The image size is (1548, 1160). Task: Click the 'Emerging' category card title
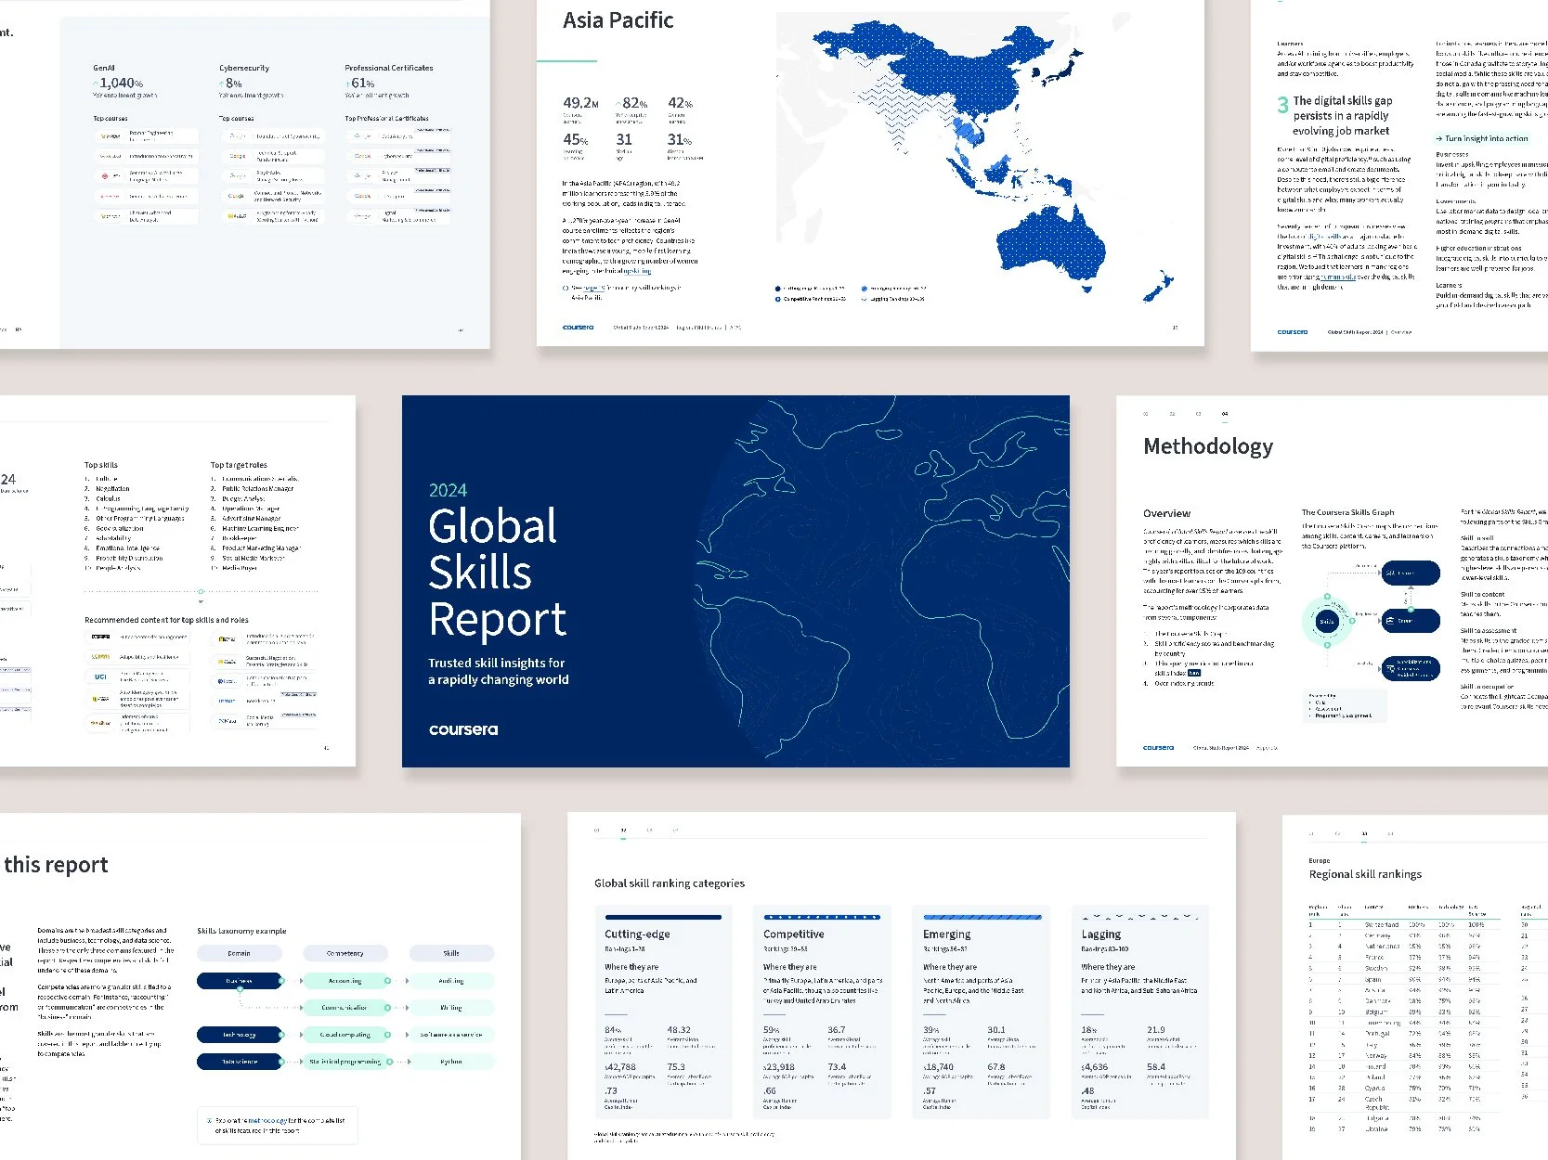coord(946,934)
